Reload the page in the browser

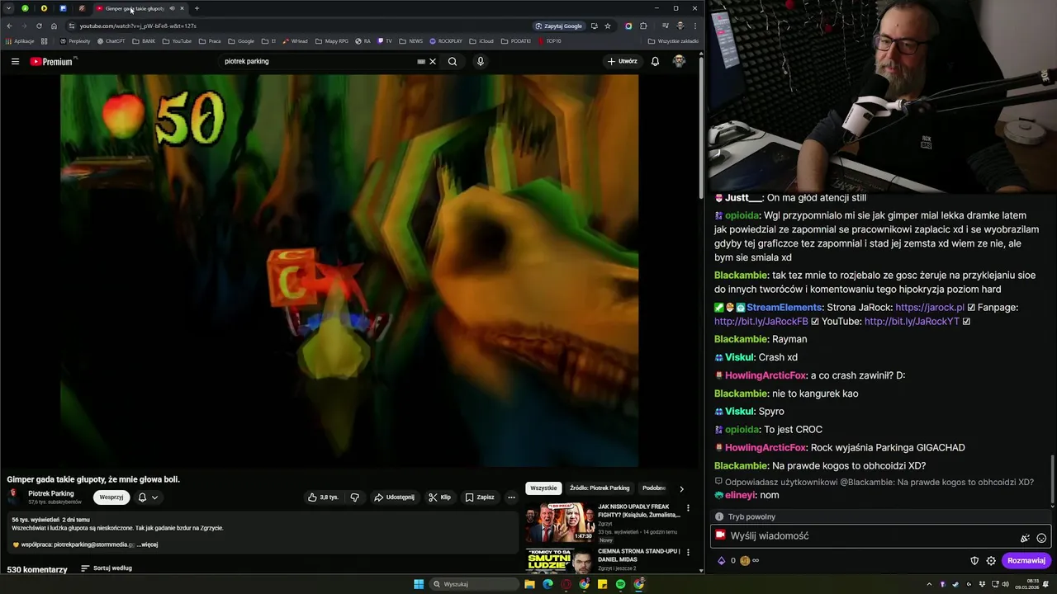click(39, 26)
